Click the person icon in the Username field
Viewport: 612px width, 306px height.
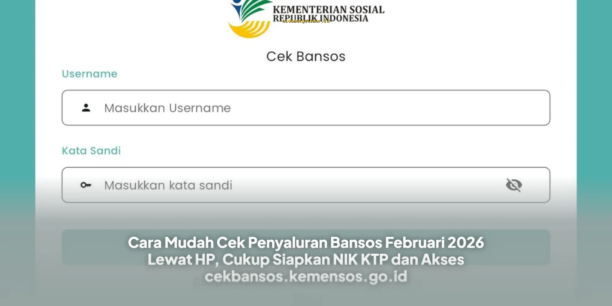click(86, 108)
